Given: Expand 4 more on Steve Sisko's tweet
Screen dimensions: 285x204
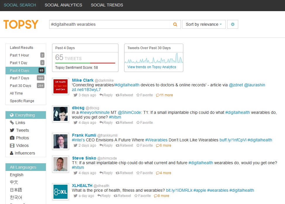Looking at the screenshot, I should coord(164,173).
